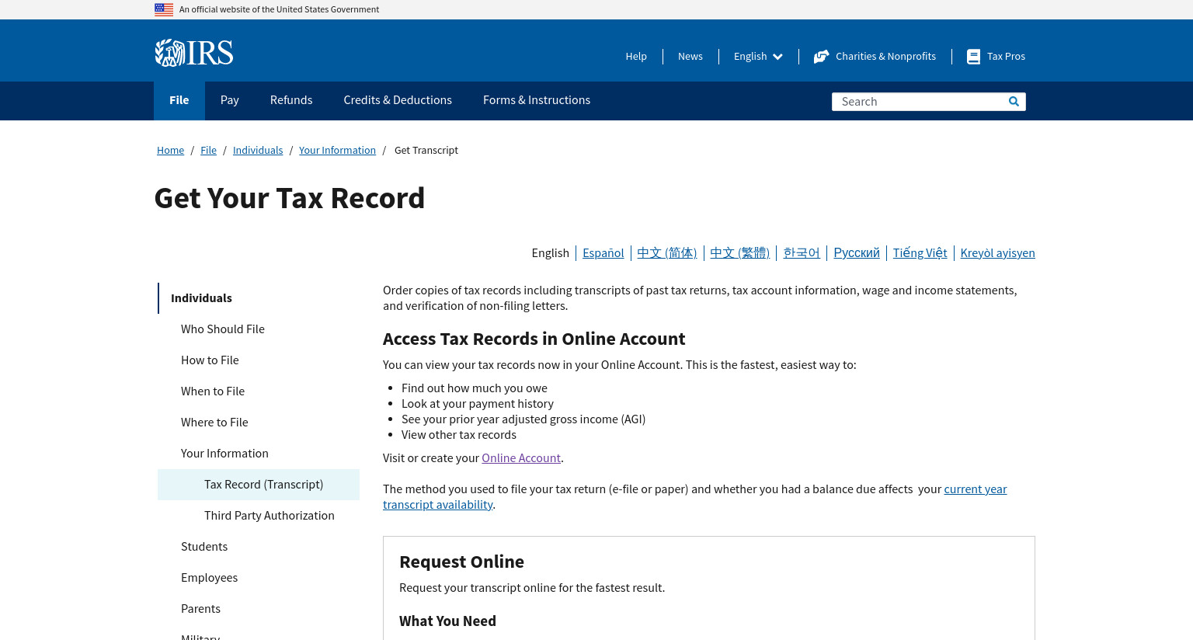Switch page language to 中文 (简体)
Screen dimensions: 1193x640
tap(667, 253)
